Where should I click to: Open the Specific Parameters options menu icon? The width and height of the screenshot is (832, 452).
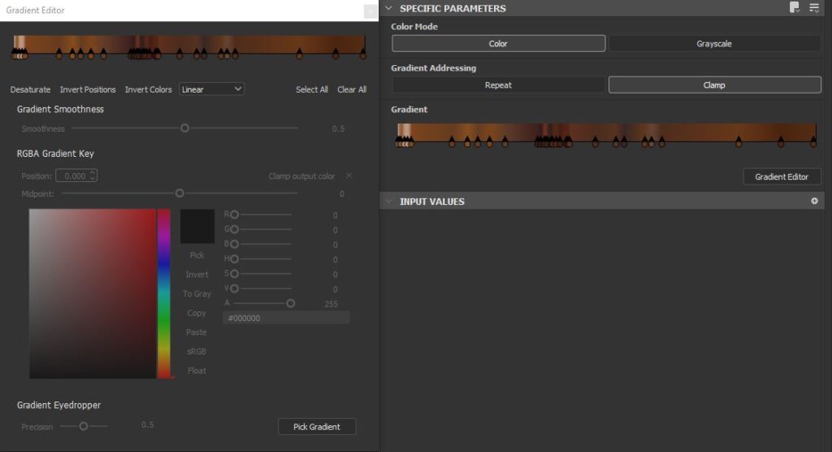pyautogui.click(x=814, y=7)
